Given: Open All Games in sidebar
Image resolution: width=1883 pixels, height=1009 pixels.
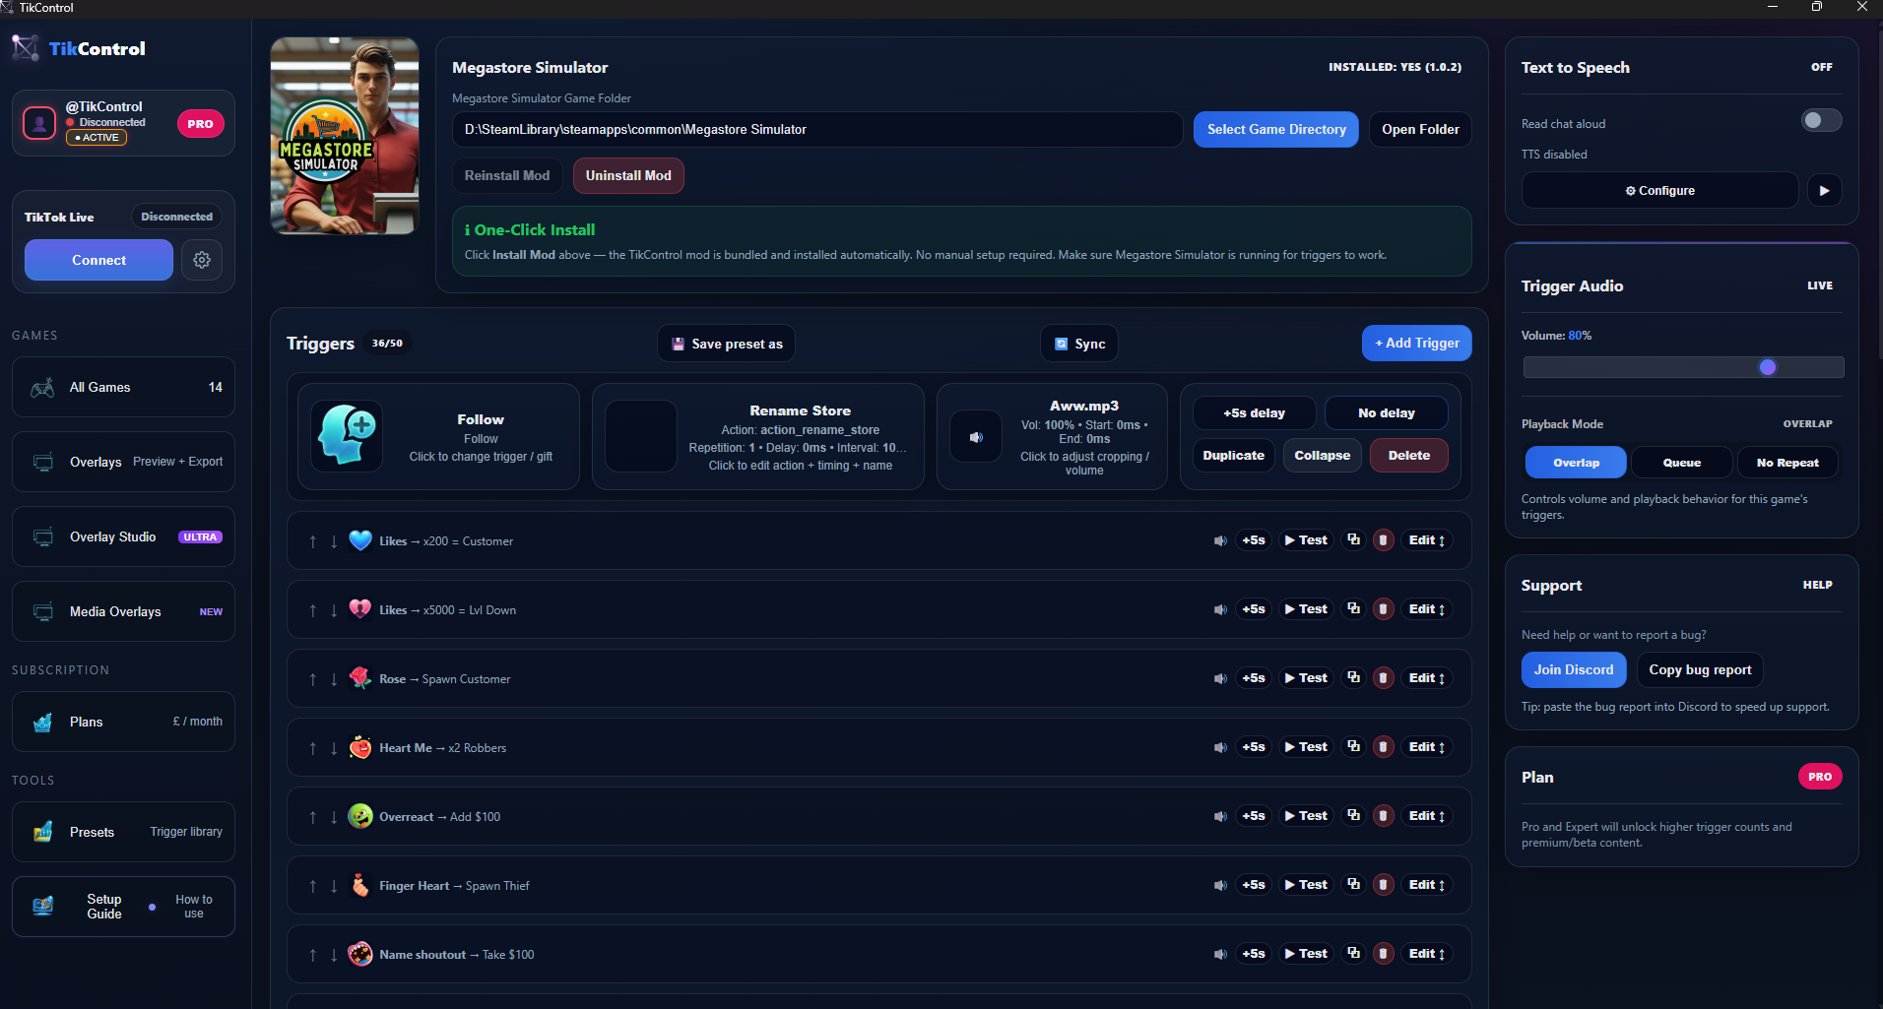Looking at the screenshot, I should click(123, 387).
